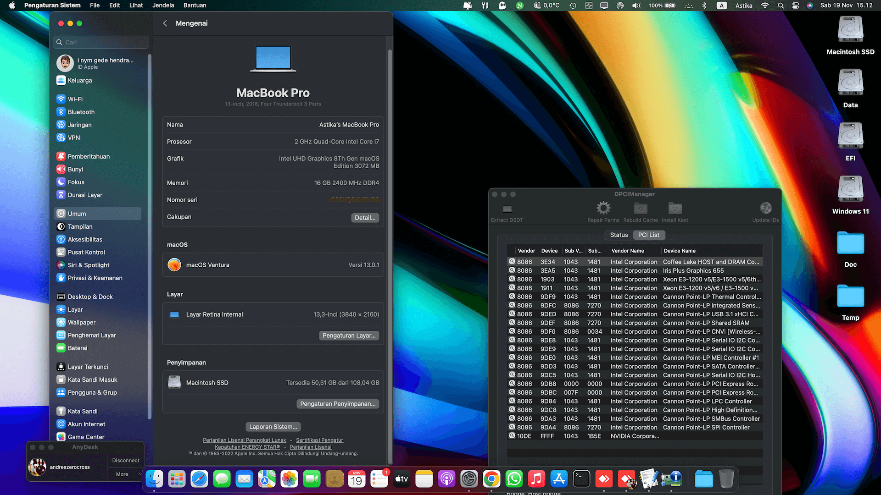Open the Edit menu
The image size is (881, 495).
tap(115, 5)
